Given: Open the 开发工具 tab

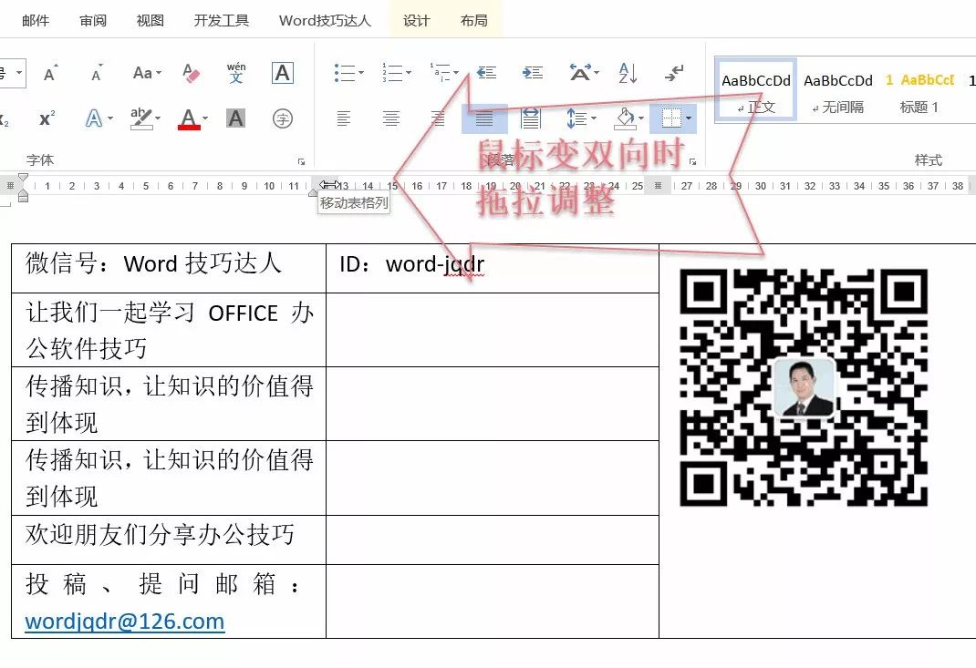Looking at the screenshot, I should 222,21.
